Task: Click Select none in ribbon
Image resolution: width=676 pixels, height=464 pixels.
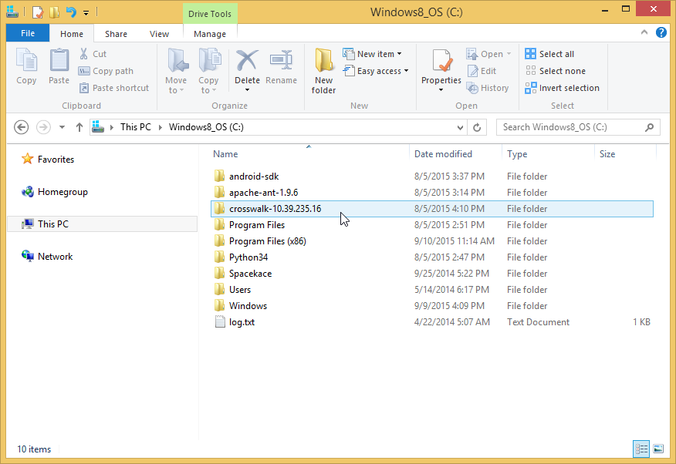Action: (555, 71)
